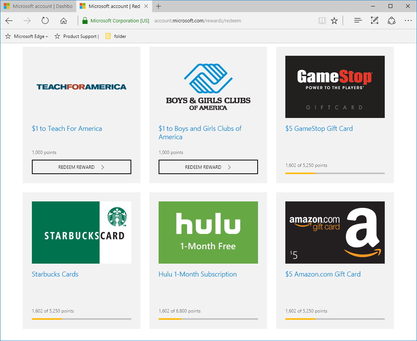Refresh the current page
417x341 pixels.
(45, 21)
